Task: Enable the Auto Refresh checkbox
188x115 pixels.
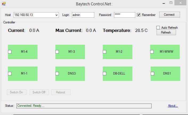Action: (158, 28)
